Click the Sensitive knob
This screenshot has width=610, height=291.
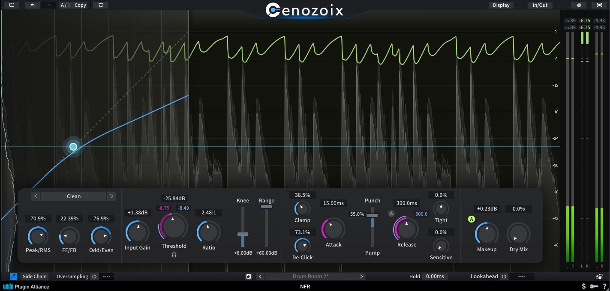pyautogui.click(x=441, y=246)
